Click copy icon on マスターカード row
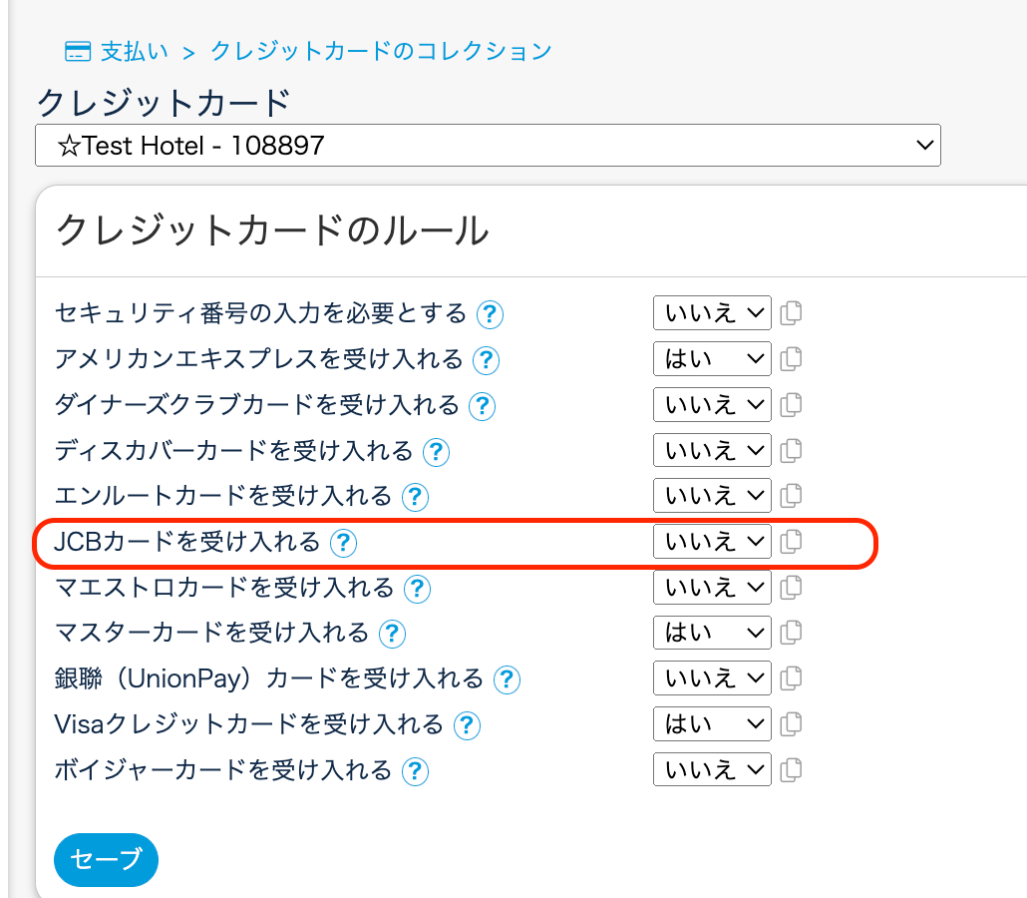Viewport: 1027px width, 898px height. pyautogui.click(x=791, y=633)
